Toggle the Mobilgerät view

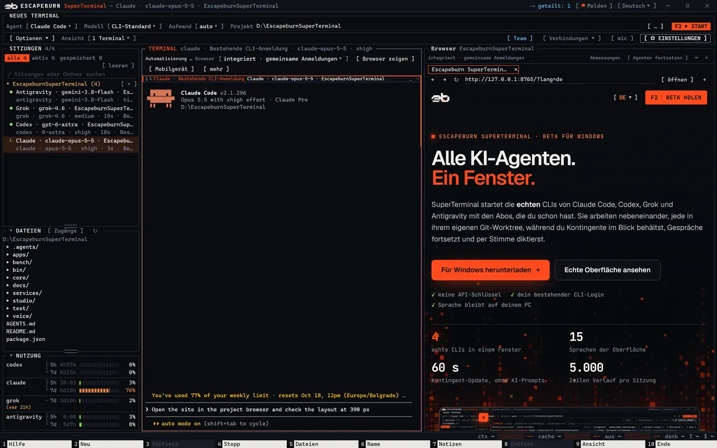pos(171,69)
